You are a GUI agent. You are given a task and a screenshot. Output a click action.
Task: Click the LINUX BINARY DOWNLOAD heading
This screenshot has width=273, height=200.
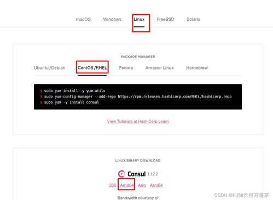point(138,161)
